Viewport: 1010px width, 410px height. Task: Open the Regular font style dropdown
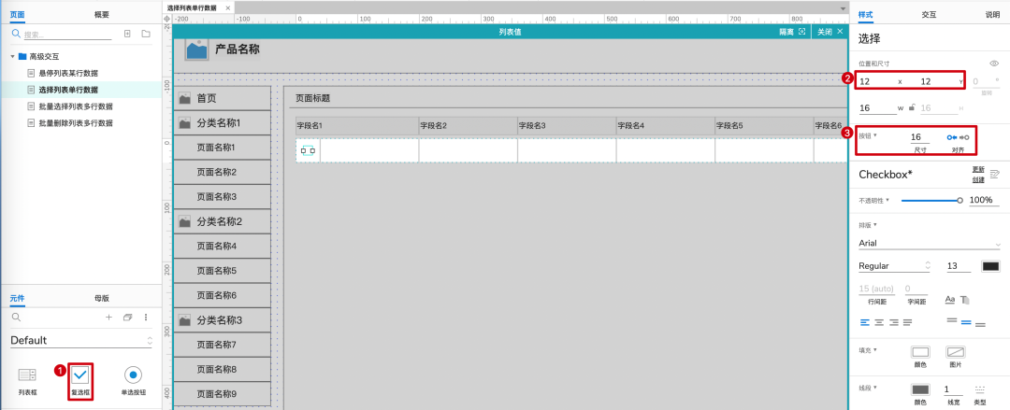(x=896, y=266)
